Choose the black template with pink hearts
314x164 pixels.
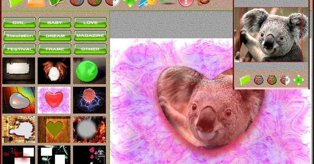click(89, 155)
